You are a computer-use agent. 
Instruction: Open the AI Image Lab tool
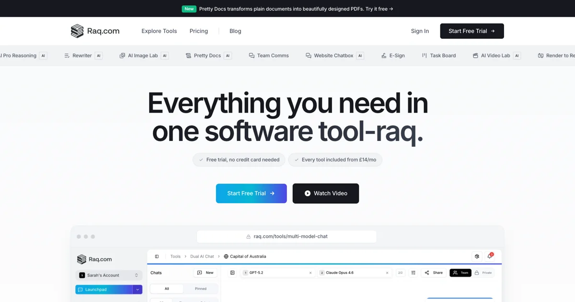click(x=142, y=56)
